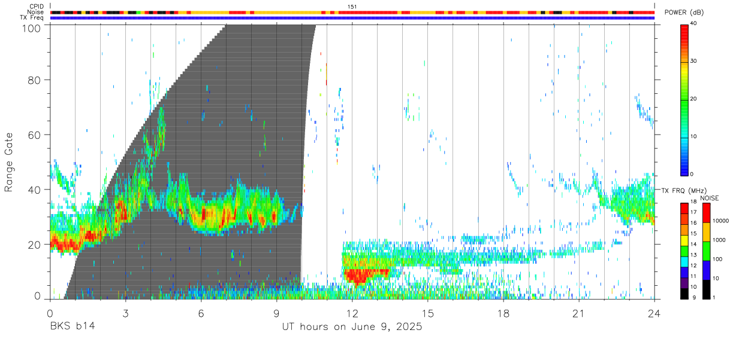Click the "BKS b14" label
Image resolution: width=736 pixels, height=339 pixels.
(72, 327)
